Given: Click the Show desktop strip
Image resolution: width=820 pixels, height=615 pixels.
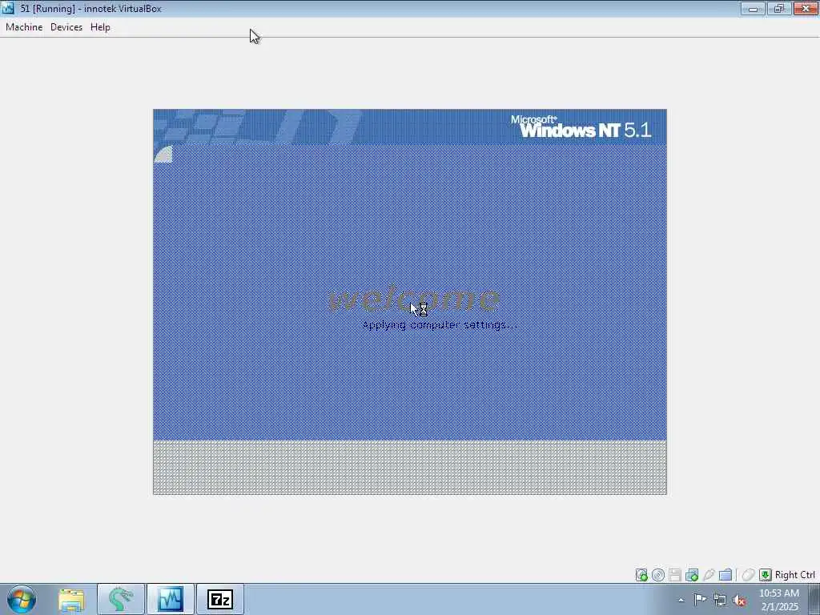Looking at the screenshot, I should click(814, 600).
